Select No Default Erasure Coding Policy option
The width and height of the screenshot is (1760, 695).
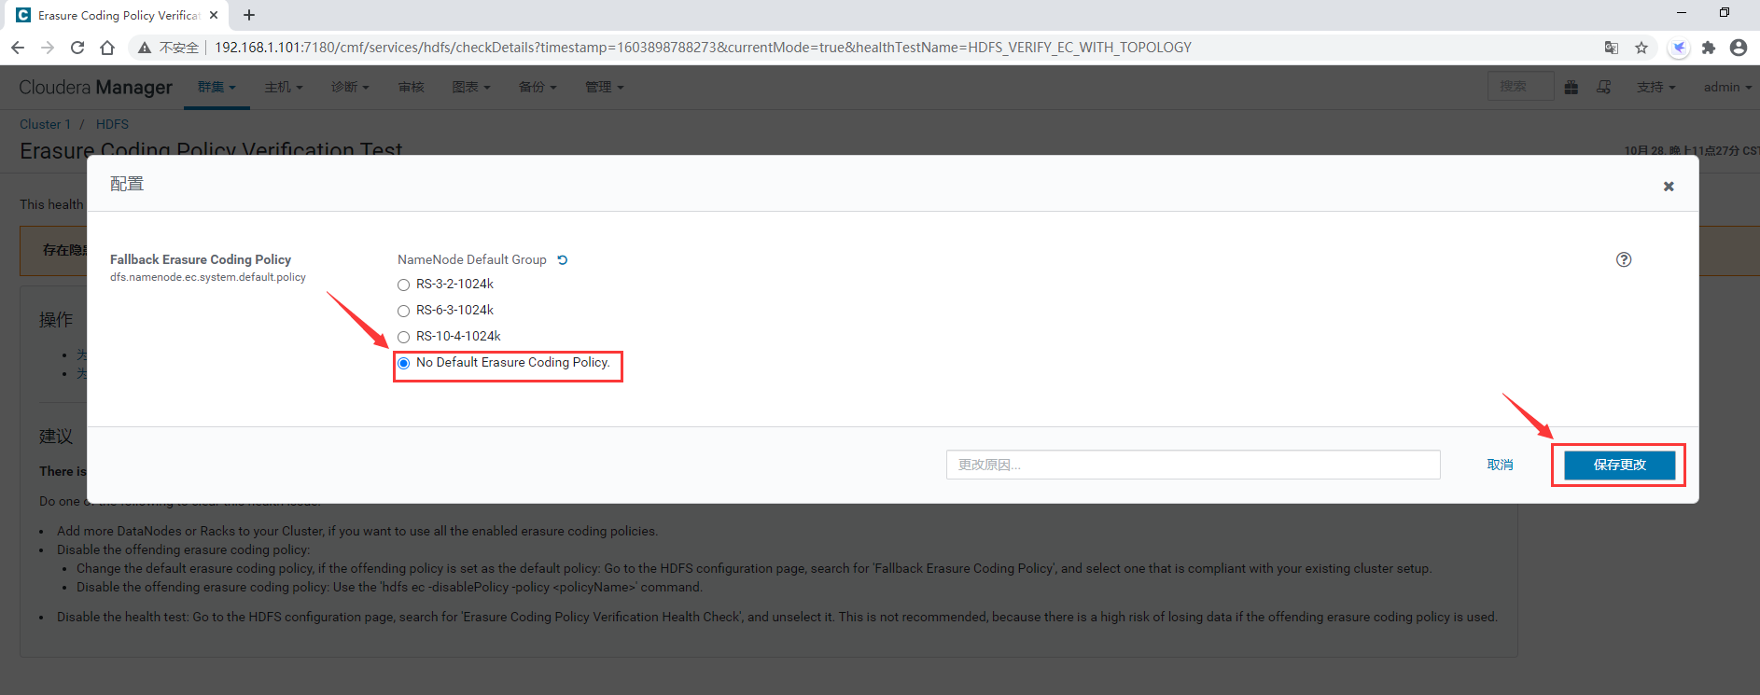(403, 363)
